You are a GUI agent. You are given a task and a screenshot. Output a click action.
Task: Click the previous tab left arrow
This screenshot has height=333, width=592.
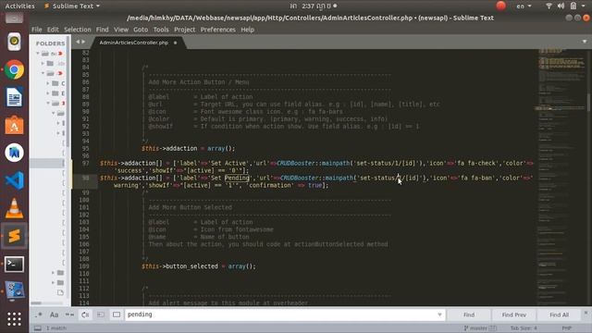point(78,42)
